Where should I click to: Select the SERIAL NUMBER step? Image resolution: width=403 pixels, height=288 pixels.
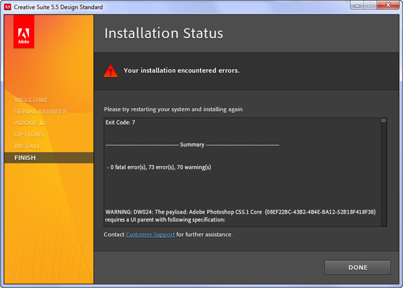[x=41, y=111]
